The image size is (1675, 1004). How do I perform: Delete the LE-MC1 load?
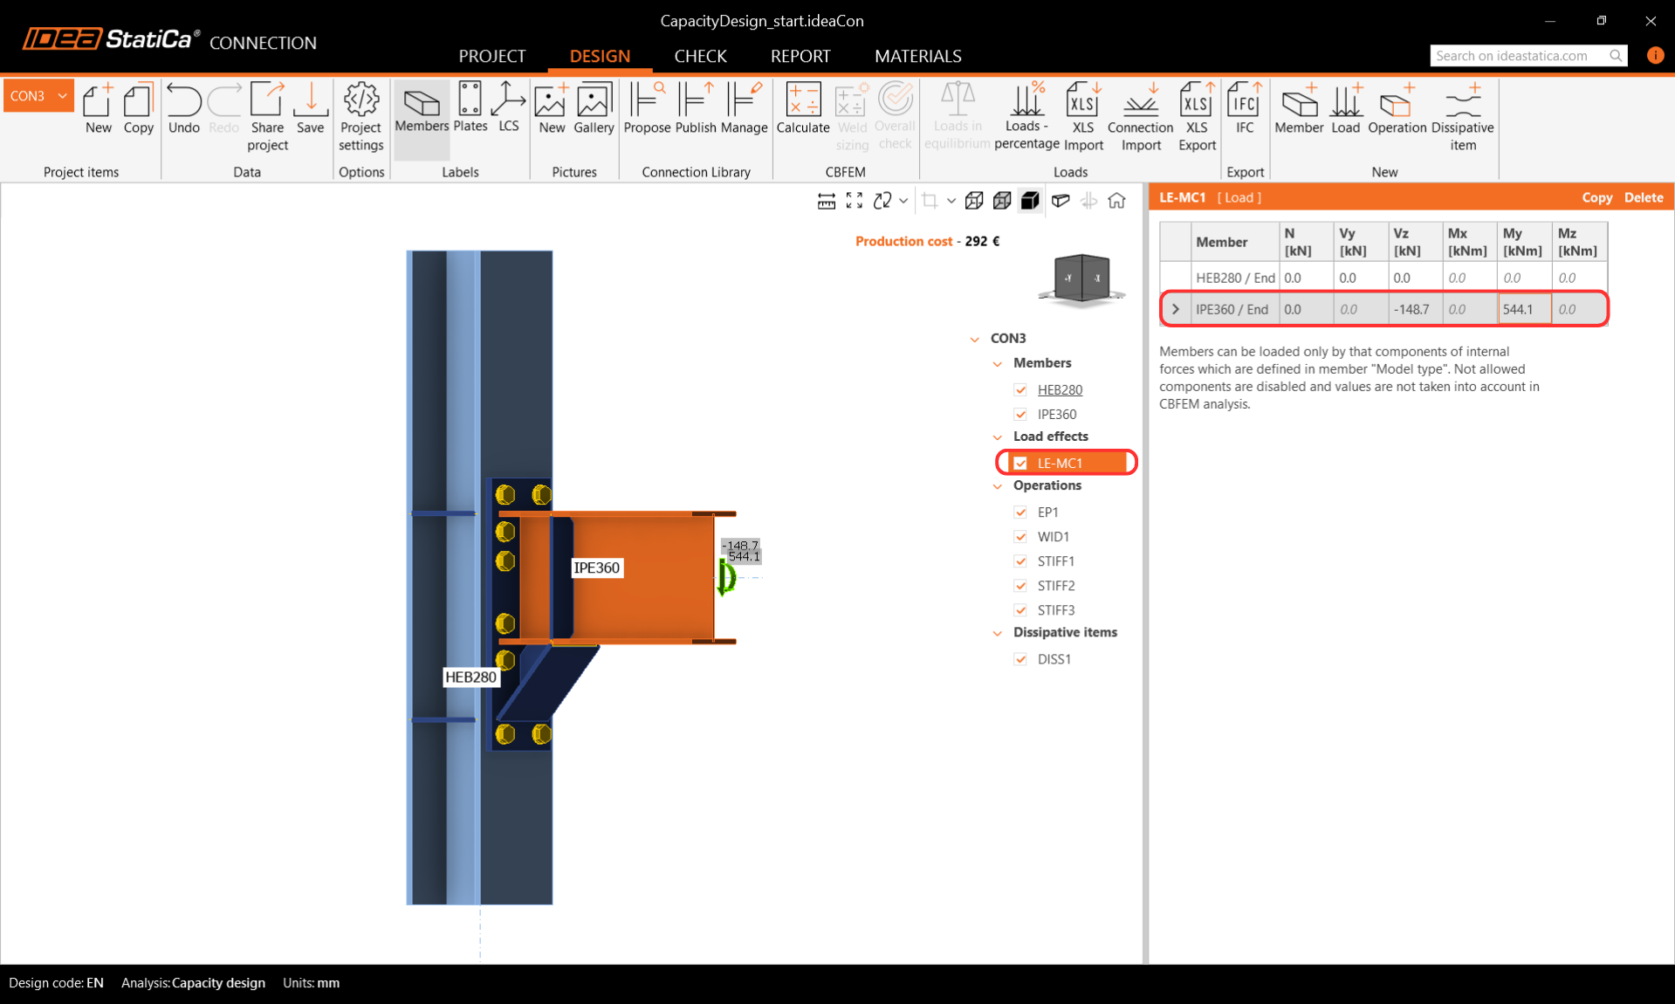coord(1644,197)
